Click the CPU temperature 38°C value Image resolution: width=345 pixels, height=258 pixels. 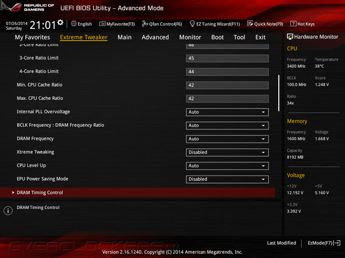[x=319, y=66]
